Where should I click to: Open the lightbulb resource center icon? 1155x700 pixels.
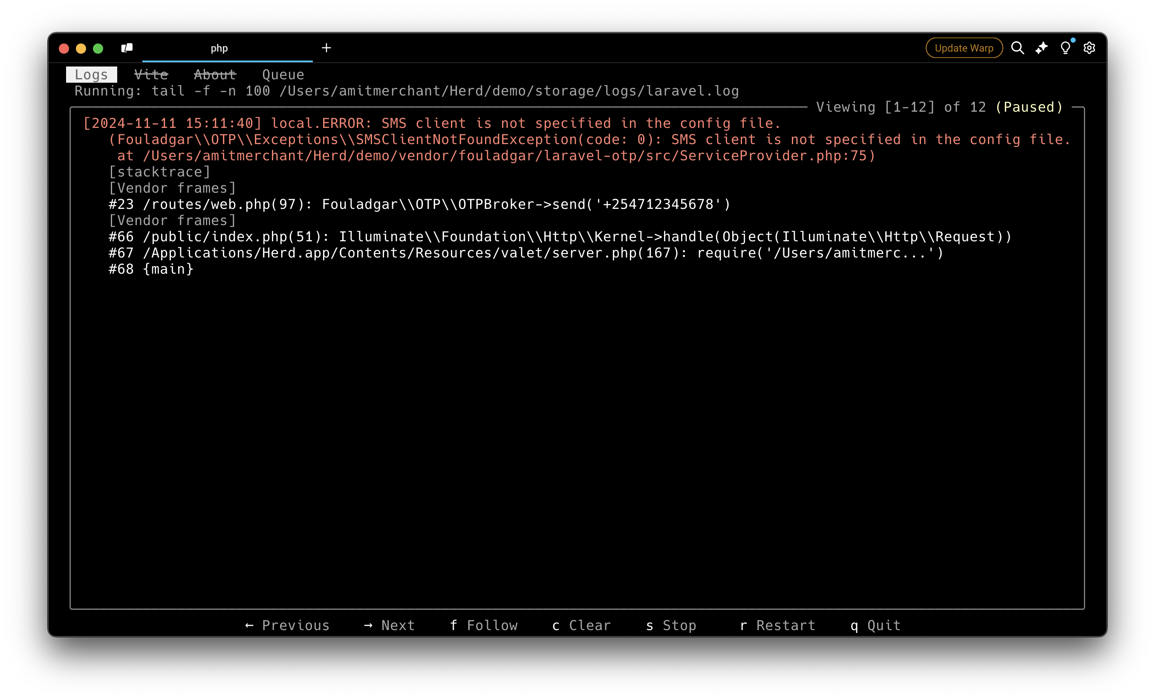point(1065,48)
